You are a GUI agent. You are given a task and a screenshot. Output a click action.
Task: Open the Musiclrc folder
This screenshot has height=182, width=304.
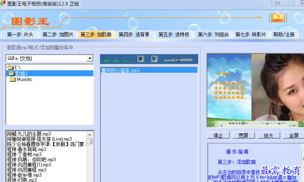[21, 79]
